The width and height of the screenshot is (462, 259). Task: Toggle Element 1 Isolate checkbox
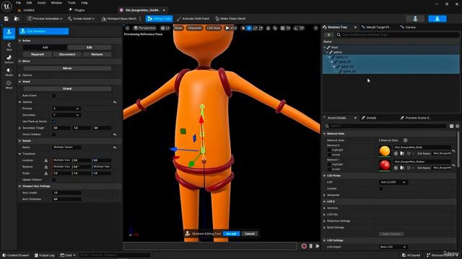(x=330, y=169)
